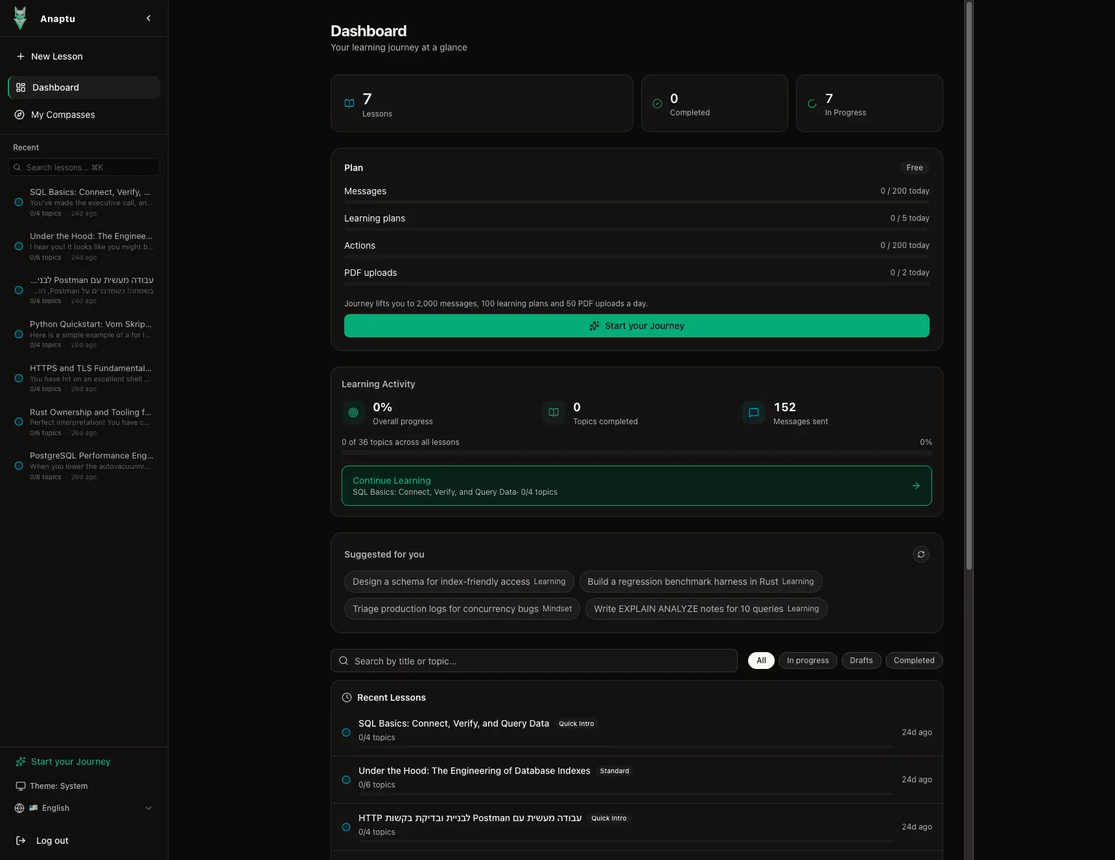Open the English language dropdown

(x=84, y=808)
